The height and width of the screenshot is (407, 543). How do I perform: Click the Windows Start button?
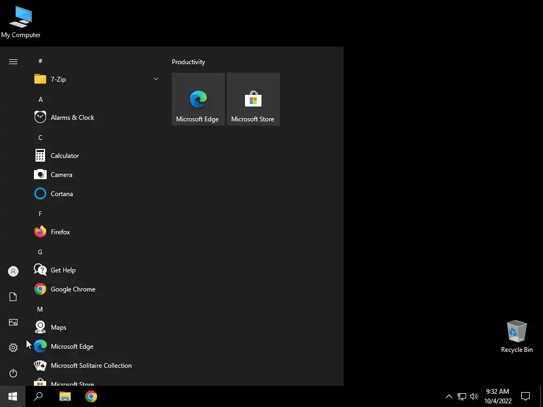pyautogui.click(x=13, y=396)
